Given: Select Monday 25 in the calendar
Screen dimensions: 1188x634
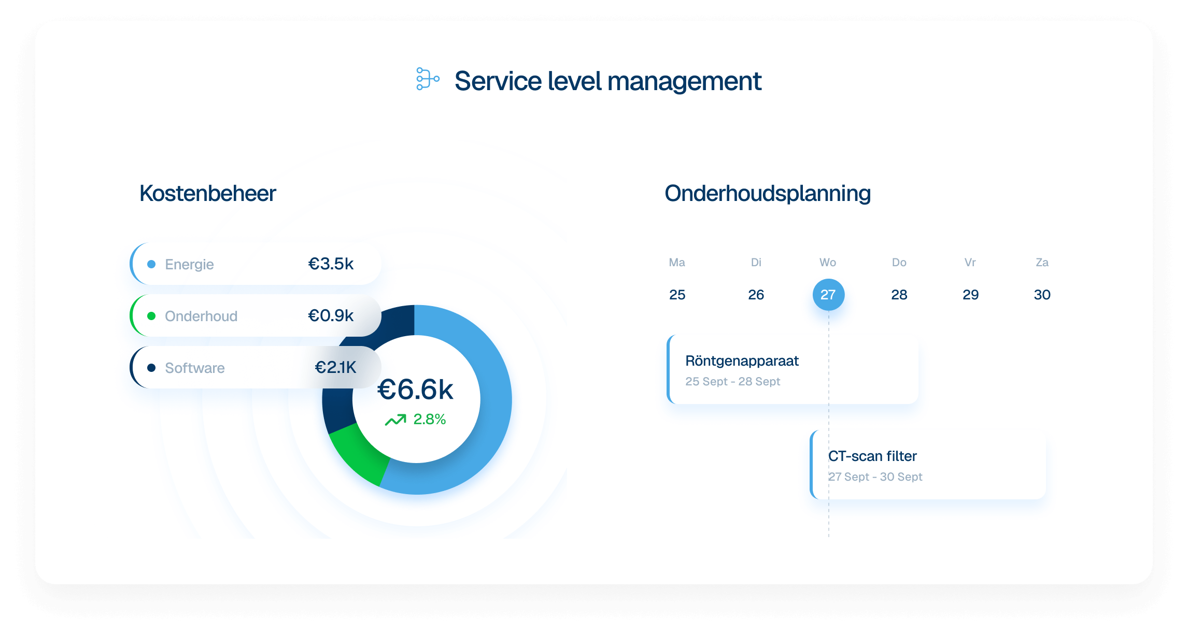Looking at the screenshot, I should tap(677, 295).
